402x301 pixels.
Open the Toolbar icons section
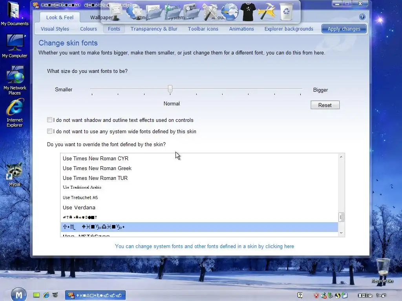coord(203,29)
